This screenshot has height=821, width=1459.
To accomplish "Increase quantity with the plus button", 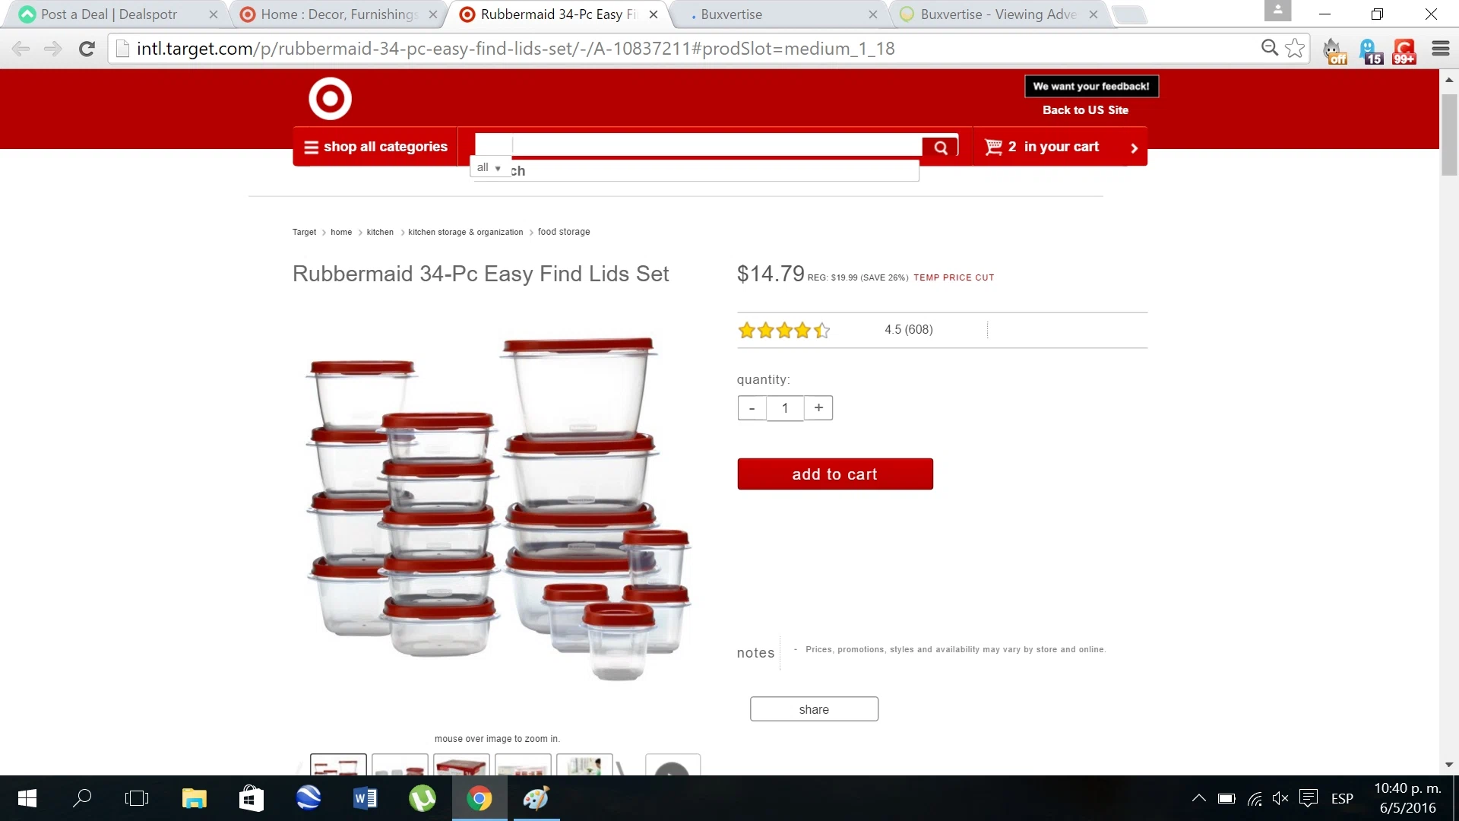I will 818,408.
